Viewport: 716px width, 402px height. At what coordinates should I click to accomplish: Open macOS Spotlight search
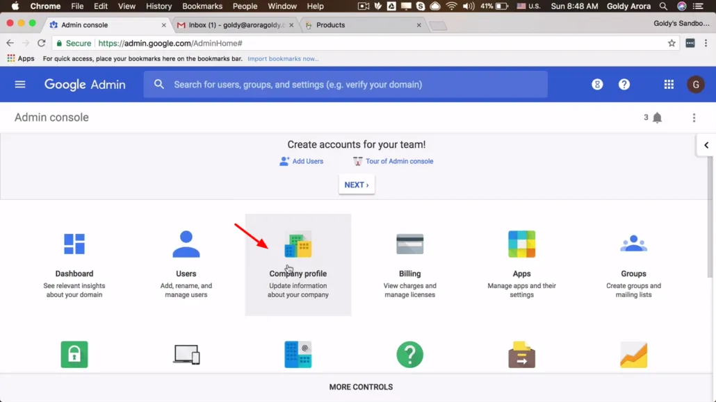pyautogui.click(x=663, y=6)
